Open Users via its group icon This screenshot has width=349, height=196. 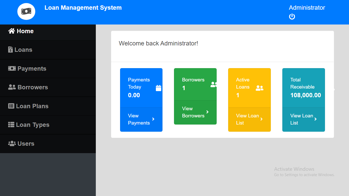click(x=11, y=143)
